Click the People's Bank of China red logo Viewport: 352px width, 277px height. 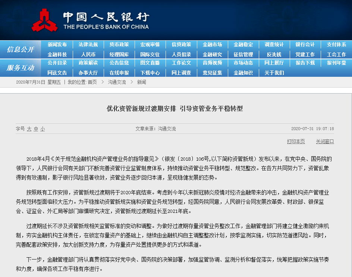tap(44, 20)
